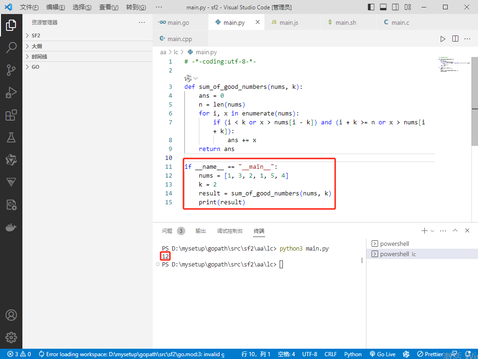Open the 转到(G) menu
The height and width of the screenshot is (359, 478).
136,7
